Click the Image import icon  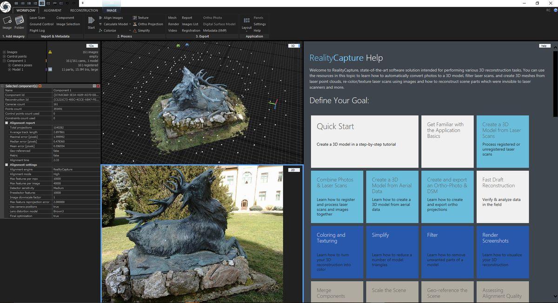click(x=7, y=21)
